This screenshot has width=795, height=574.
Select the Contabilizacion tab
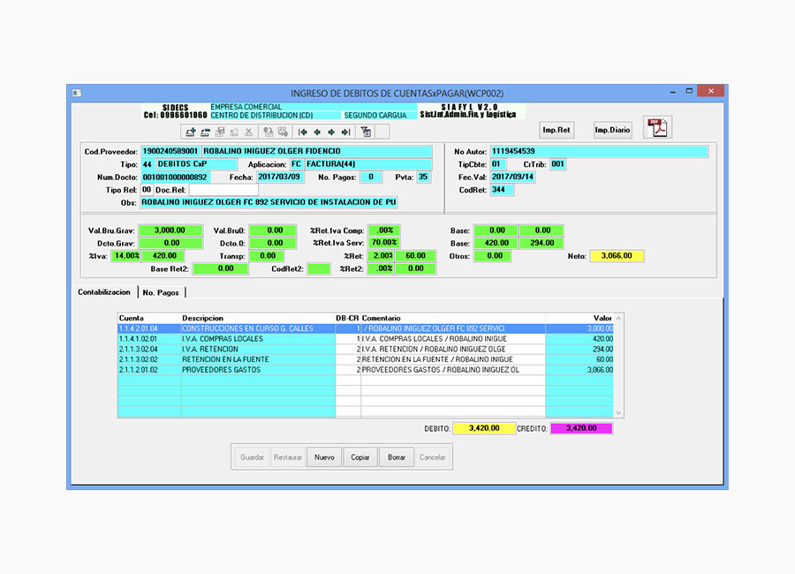[103, 292]
